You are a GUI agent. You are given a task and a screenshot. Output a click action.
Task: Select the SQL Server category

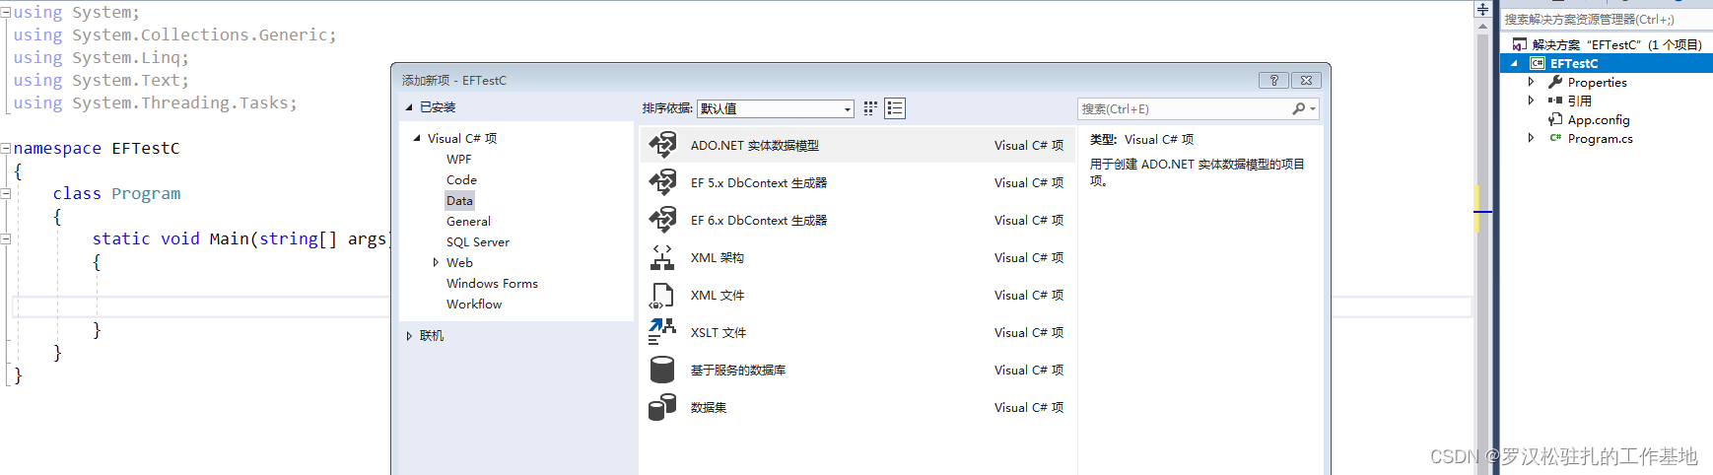[x=477, y=242]
